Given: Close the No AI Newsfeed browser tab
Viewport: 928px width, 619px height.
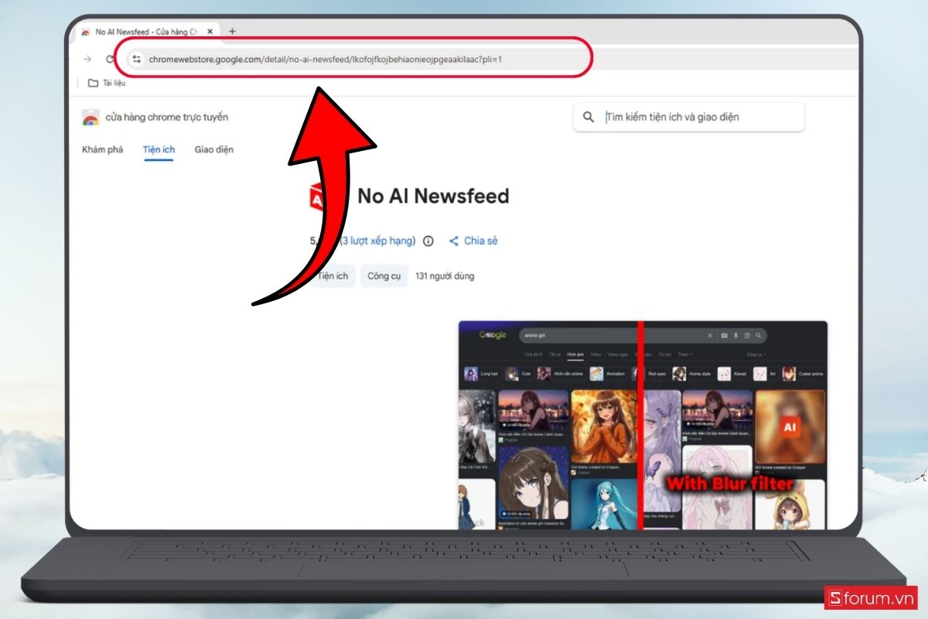Looking at the screenshot, I should point(209,32).
